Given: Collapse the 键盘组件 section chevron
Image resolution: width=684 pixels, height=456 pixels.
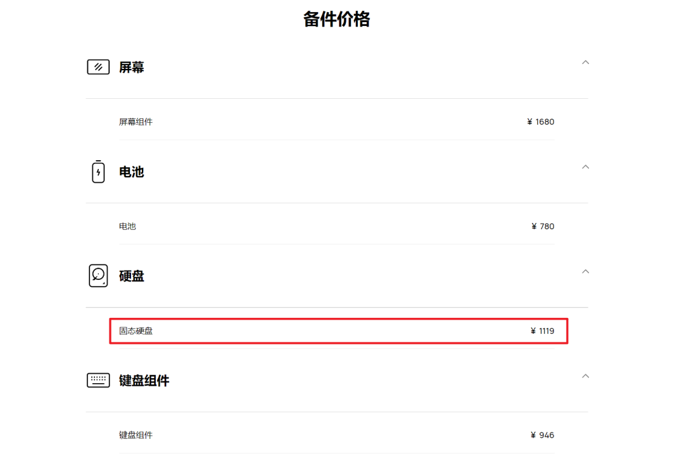Looking at the screenshot, I should 585,376.
